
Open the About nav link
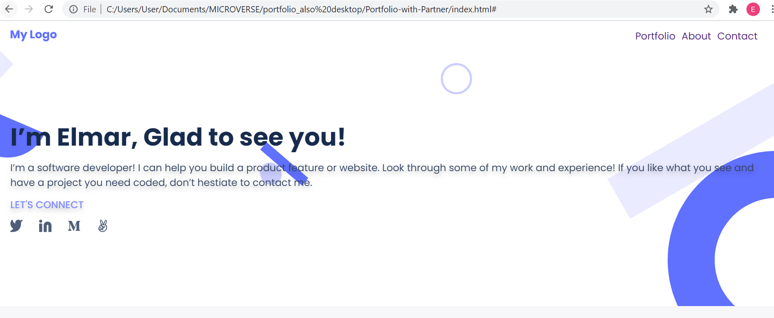[x=696, y=36]
